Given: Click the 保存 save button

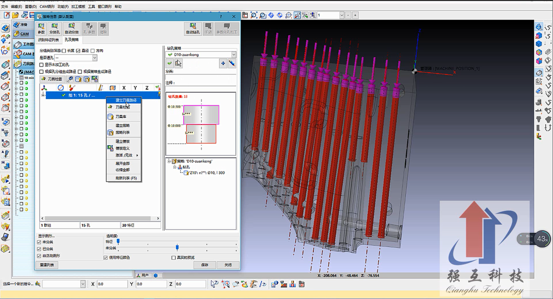Looking at the screenshot, I should point(205,265).
